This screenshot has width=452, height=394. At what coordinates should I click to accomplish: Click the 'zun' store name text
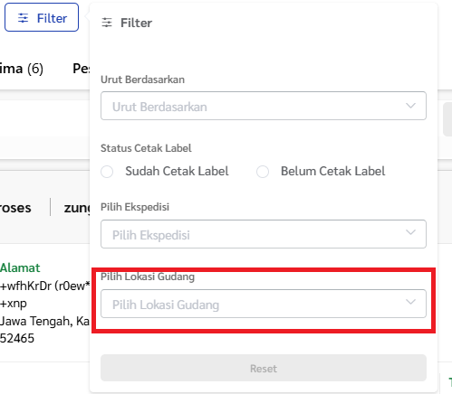tap(77, 208)
